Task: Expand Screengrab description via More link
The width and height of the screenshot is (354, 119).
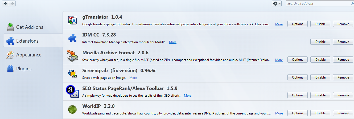Action: tap(133, 78)
